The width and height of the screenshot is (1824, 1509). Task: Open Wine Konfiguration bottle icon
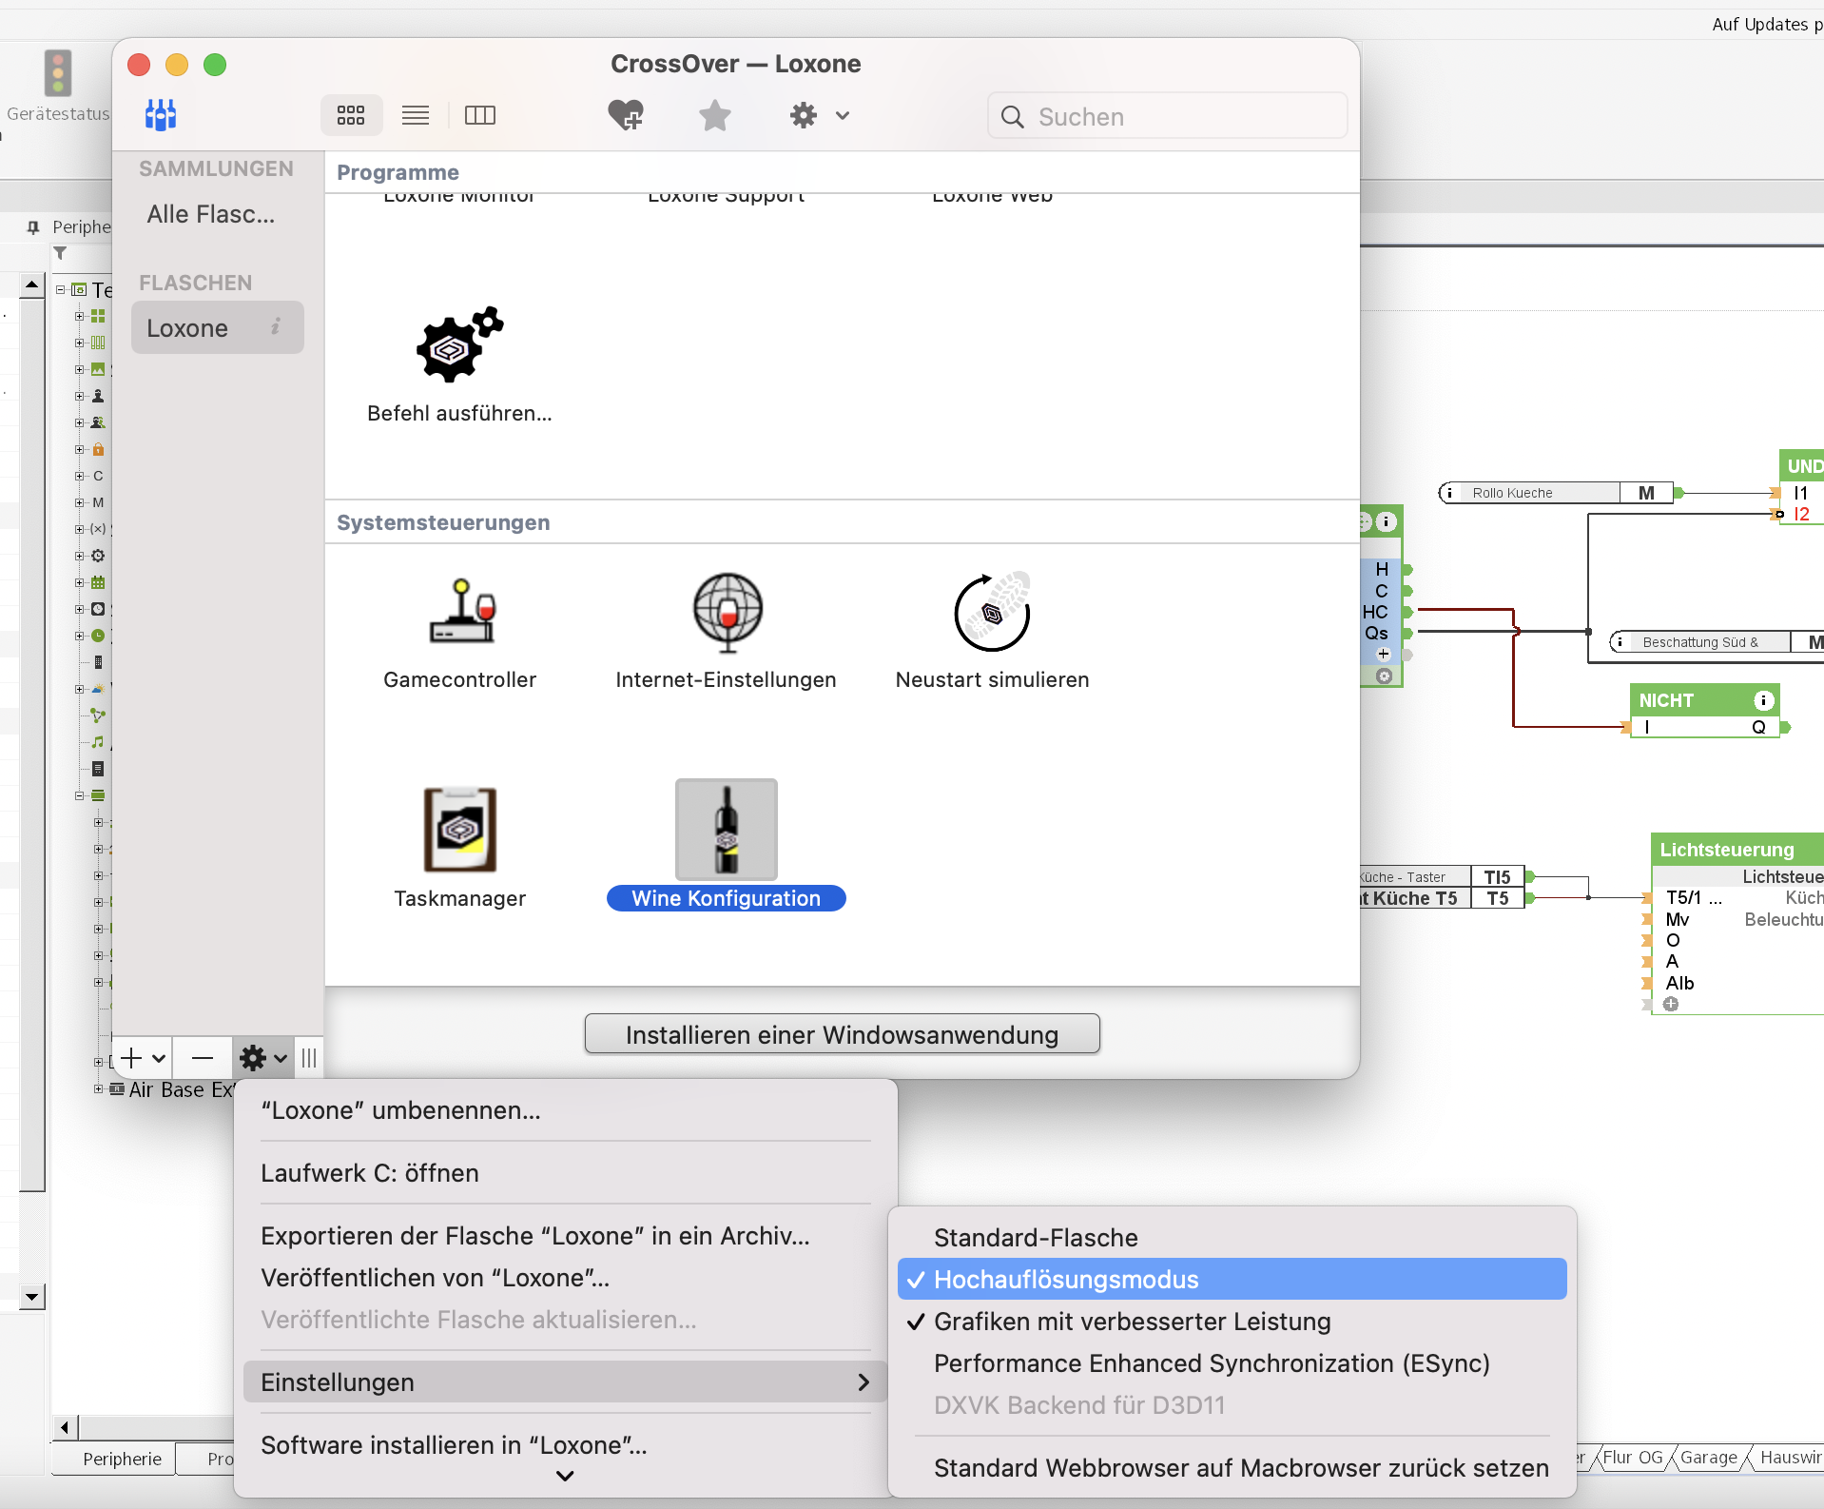tap(727, 830)
